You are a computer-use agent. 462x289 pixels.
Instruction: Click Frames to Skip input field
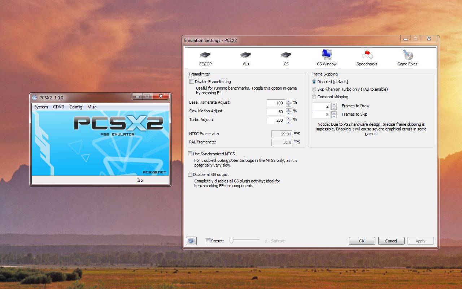pyautogui.click(x=321, y=115)
